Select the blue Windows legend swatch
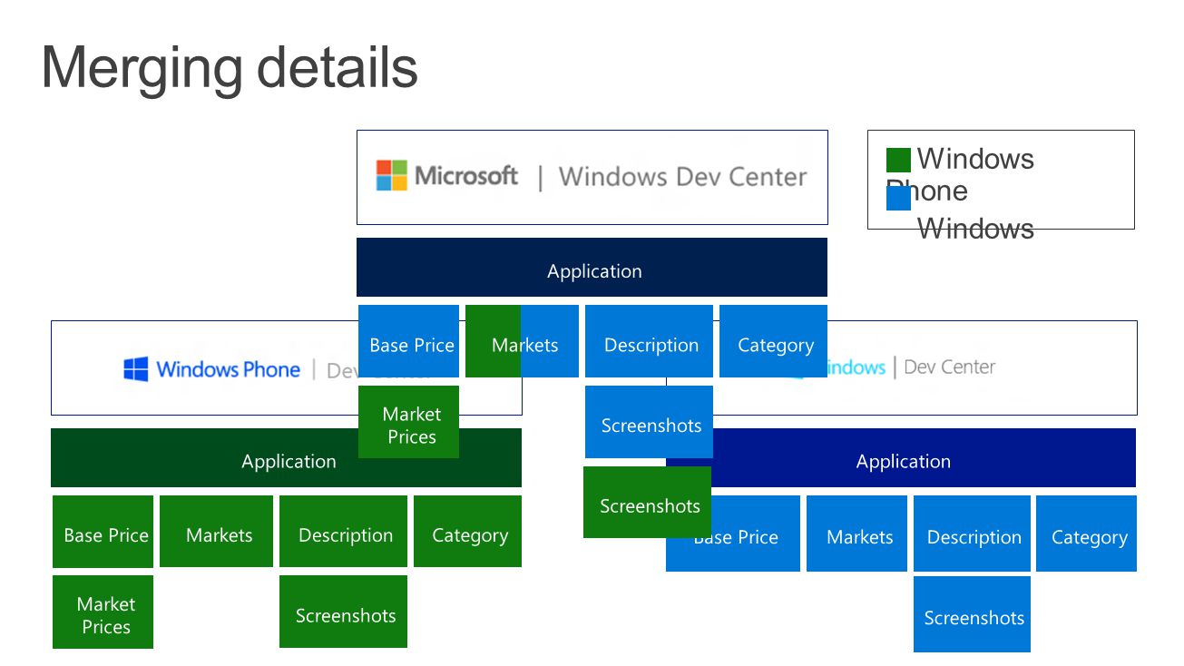This screenshot has width=1184, height=666. [898, 199]
